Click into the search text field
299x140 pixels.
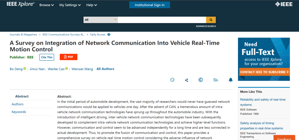pyautogui.click(x=162, y=20)
